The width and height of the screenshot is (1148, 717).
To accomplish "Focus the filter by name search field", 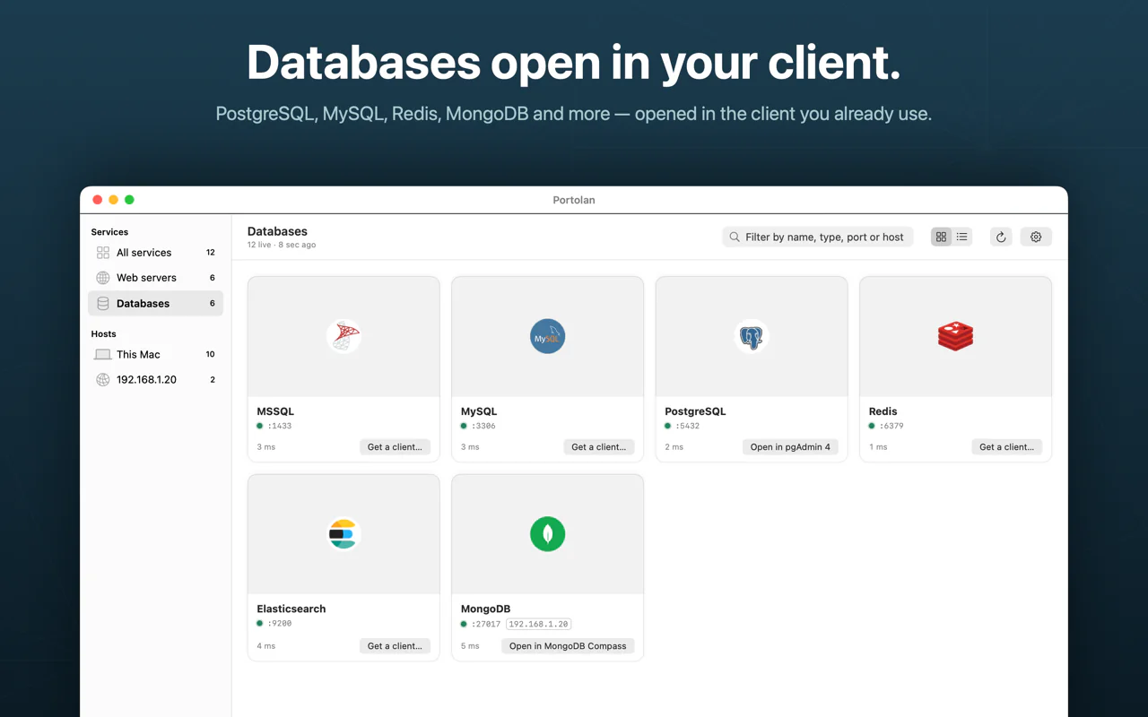I will click(818, 237).
